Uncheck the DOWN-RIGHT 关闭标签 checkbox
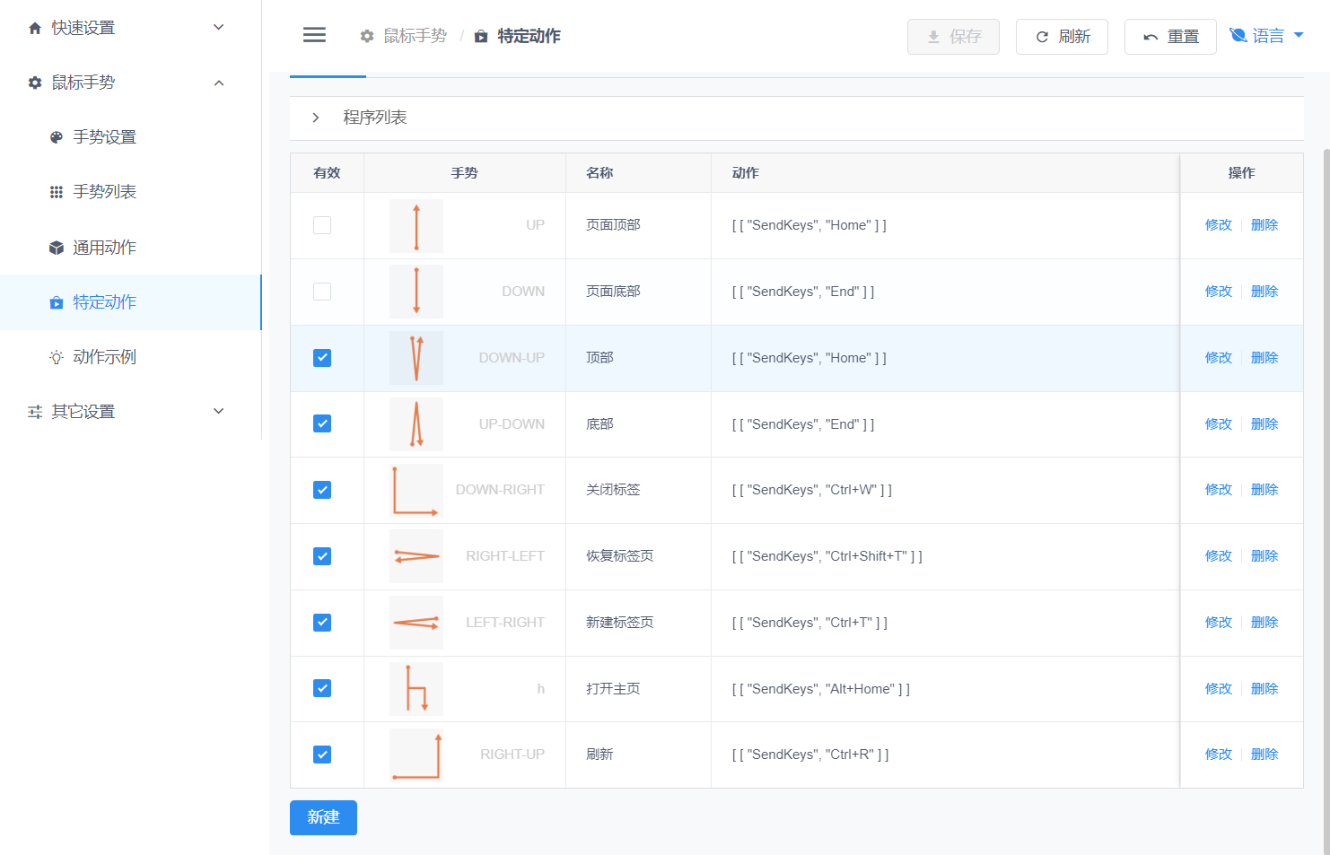This screenshot has width=1330, height=855. tap(322, 490)
